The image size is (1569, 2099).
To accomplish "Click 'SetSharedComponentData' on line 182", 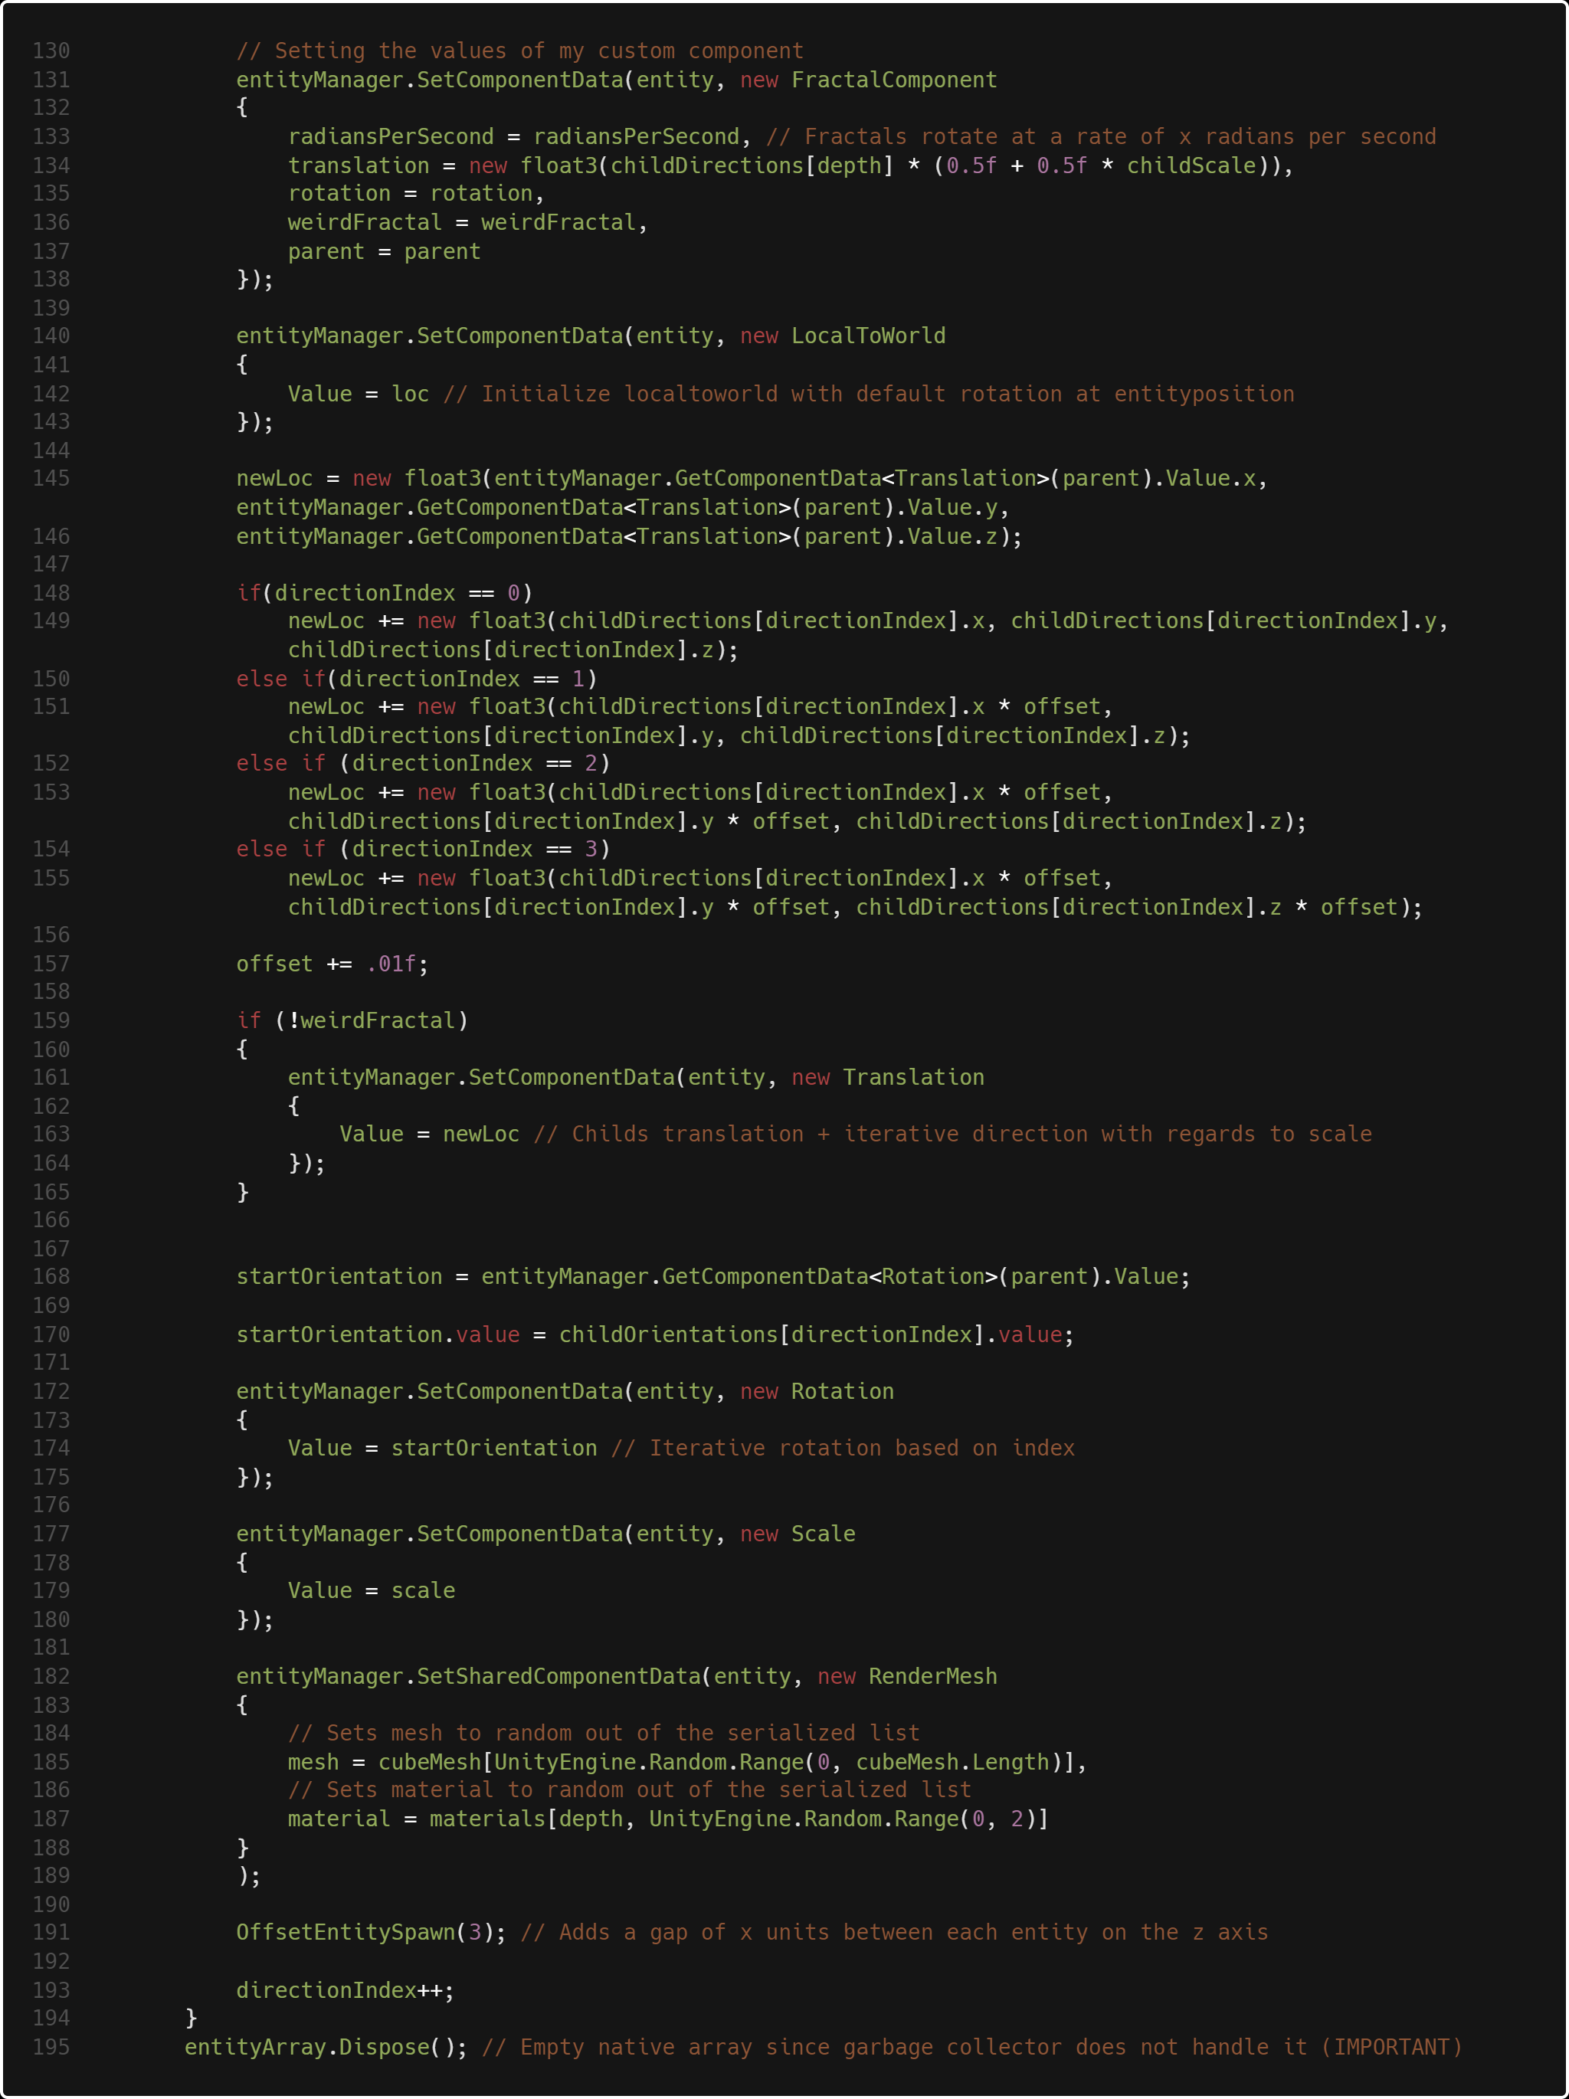I will 558,1676.
